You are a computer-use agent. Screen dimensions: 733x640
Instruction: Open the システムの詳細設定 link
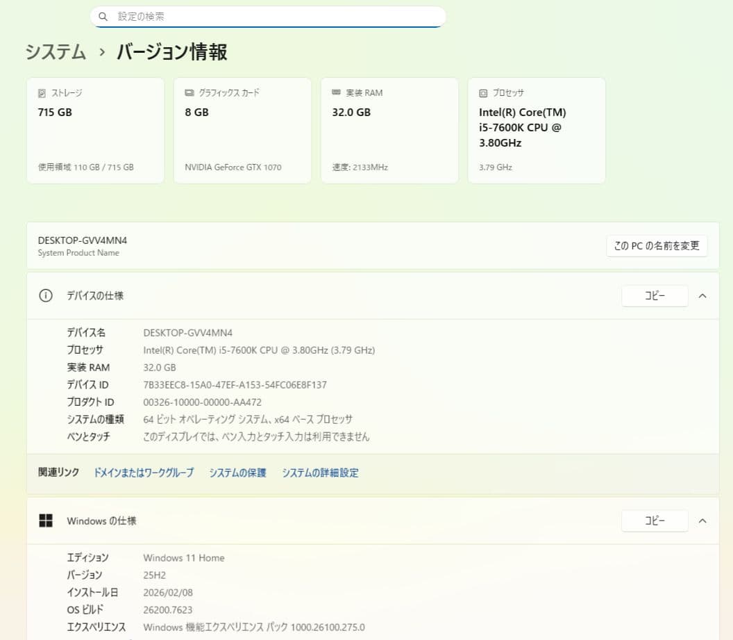tap(321, 473)
